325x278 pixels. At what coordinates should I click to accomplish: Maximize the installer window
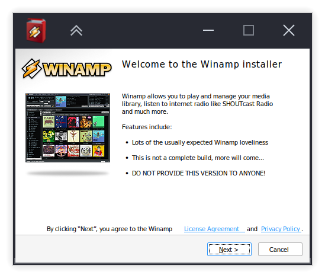(249, 30)
